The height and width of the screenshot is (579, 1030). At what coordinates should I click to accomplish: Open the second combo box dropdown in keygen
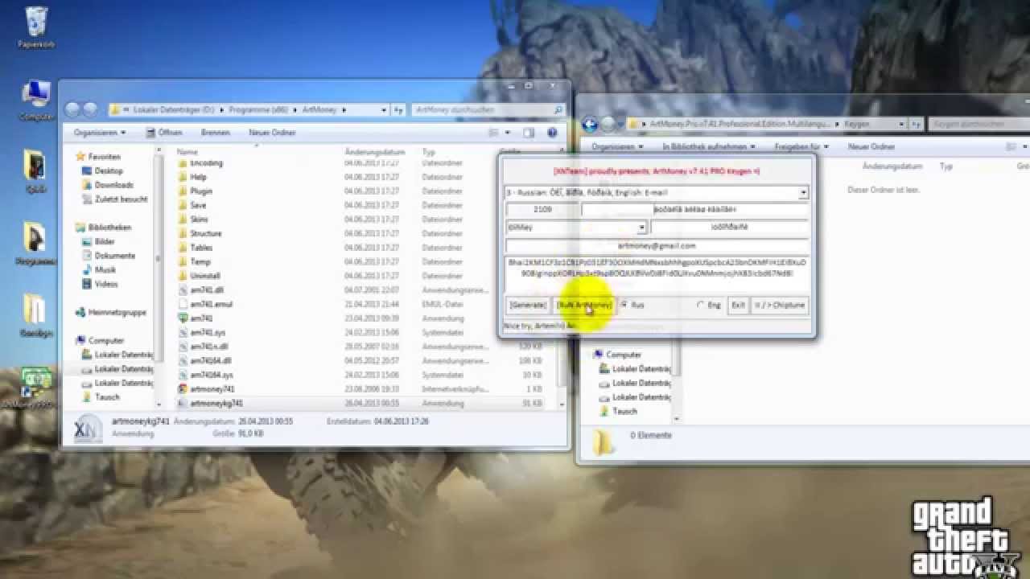coord(641,228)
